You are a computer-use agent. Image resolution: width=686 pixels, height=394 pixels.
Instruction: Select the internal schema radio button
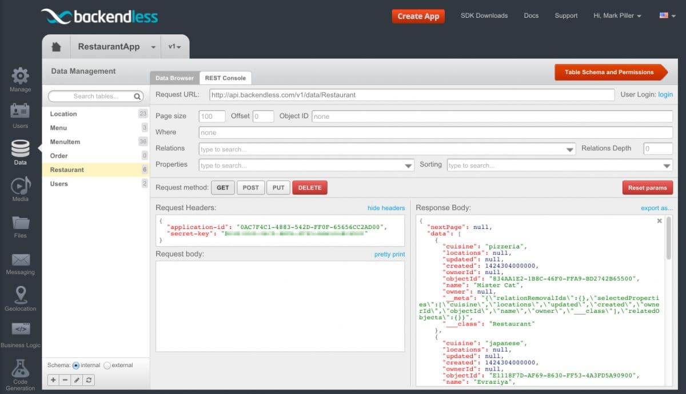click(x=76, y=365)
